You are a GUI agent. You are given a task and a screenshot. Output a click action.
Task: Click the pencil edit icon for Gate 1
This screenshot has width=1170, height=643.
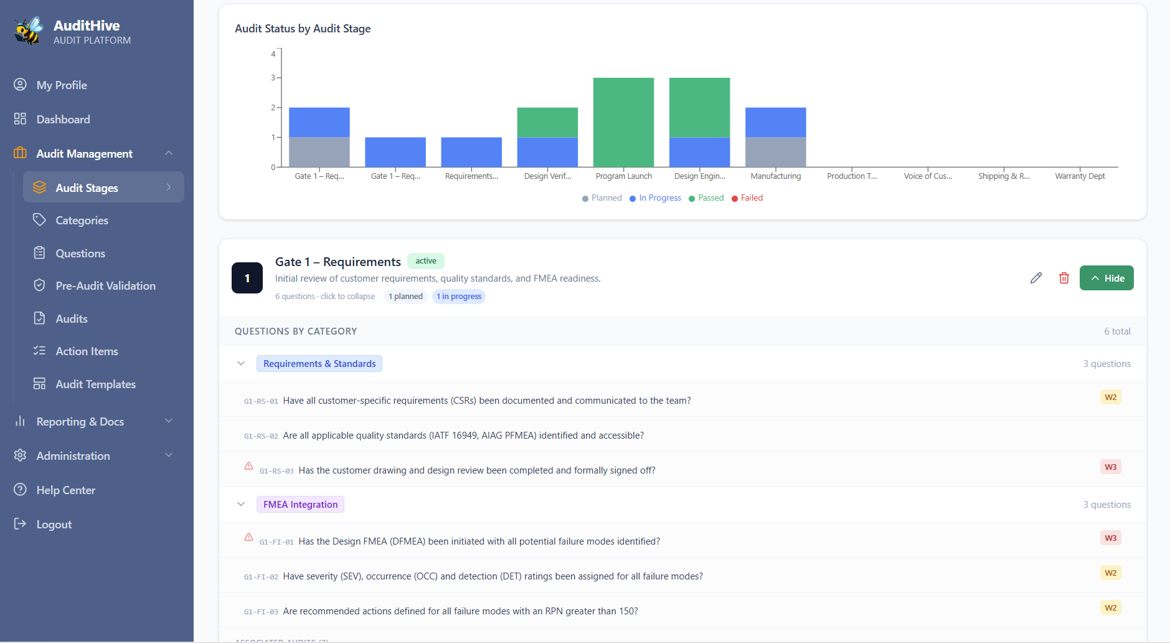tap(1036, 278)
